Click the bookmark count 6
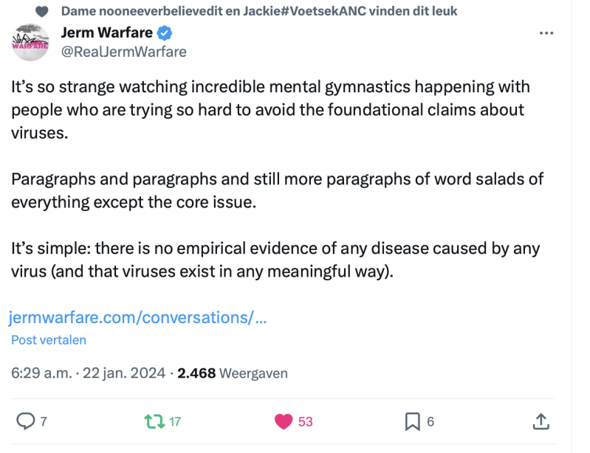 coord(431,422)
